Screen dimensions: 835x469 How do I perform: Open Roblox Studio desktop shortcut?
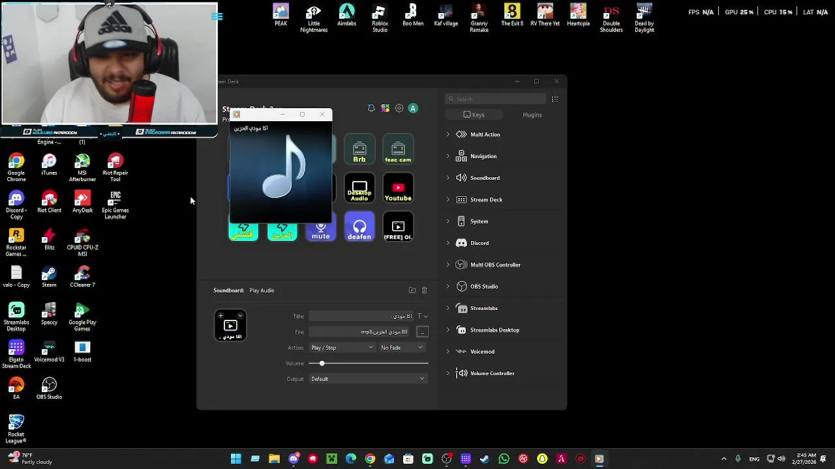point(380,18)
